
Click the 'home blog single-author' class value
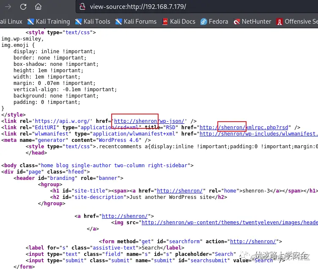[x=76, y=166]
